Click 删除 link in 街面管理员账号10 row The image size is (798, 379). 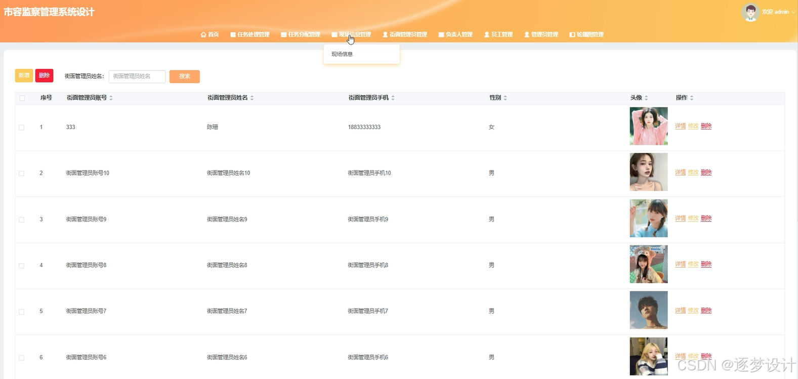pos(706,173)
